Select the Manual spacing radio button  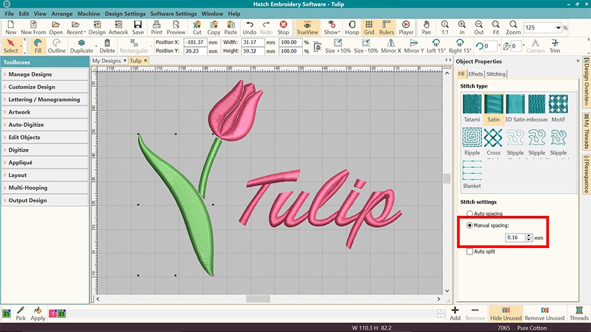[469, 225]
